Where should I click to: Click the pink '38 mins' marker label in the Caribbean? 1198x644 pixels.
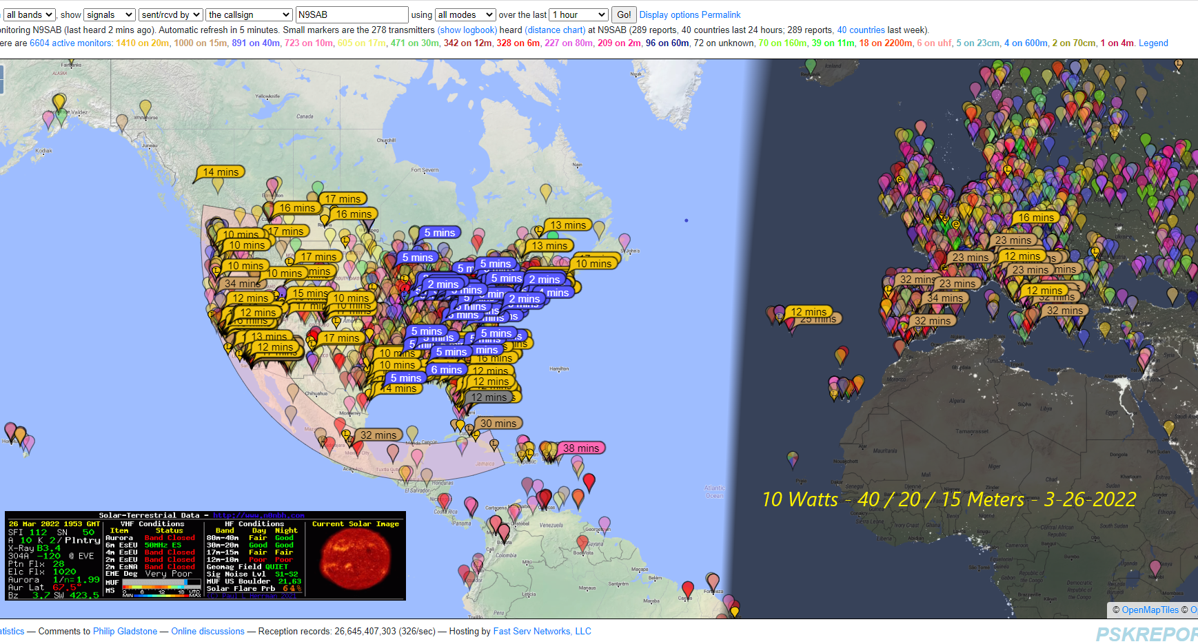[x=581, y=448]
